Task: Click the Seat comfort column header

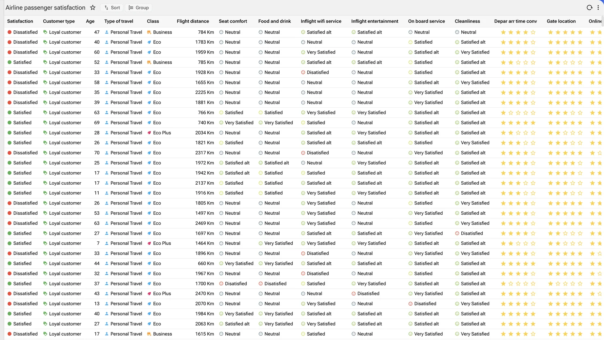Action: 233,21
